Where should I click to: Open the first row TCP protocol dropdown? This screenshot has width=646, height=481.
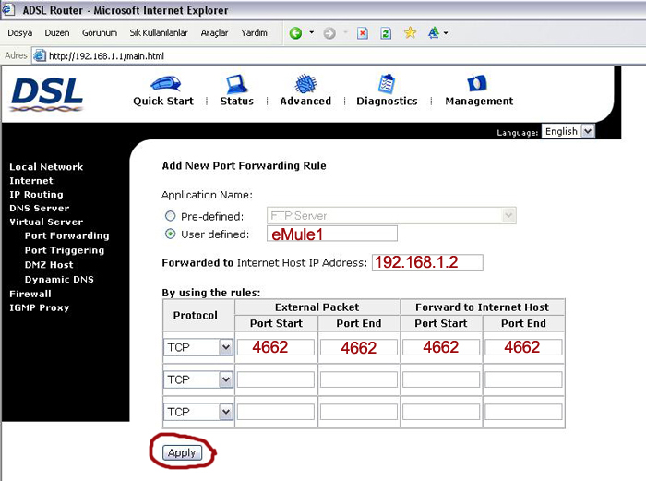pos(198,347)
